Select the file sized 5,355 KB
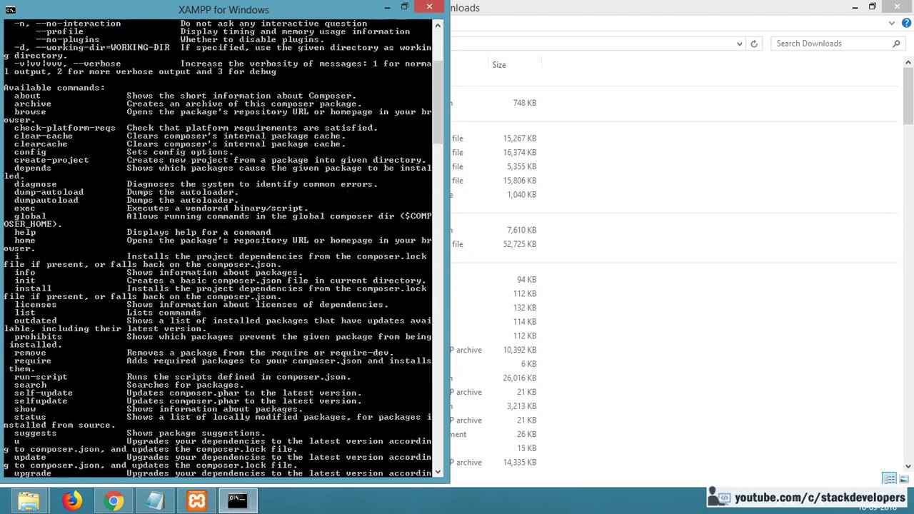The image size is (914, 514). click(522, 167)
